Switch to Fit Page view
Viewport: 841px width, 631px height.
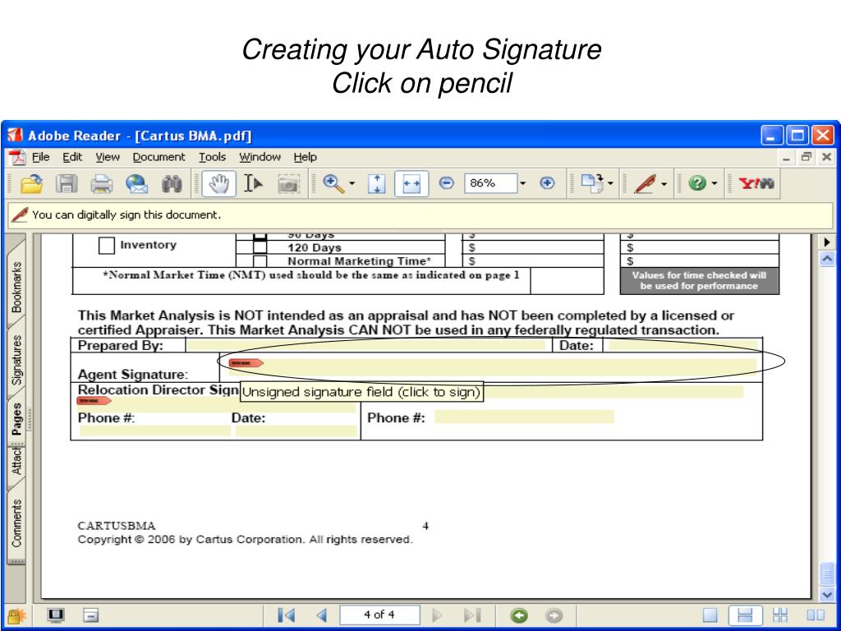[x=376, y=183]
